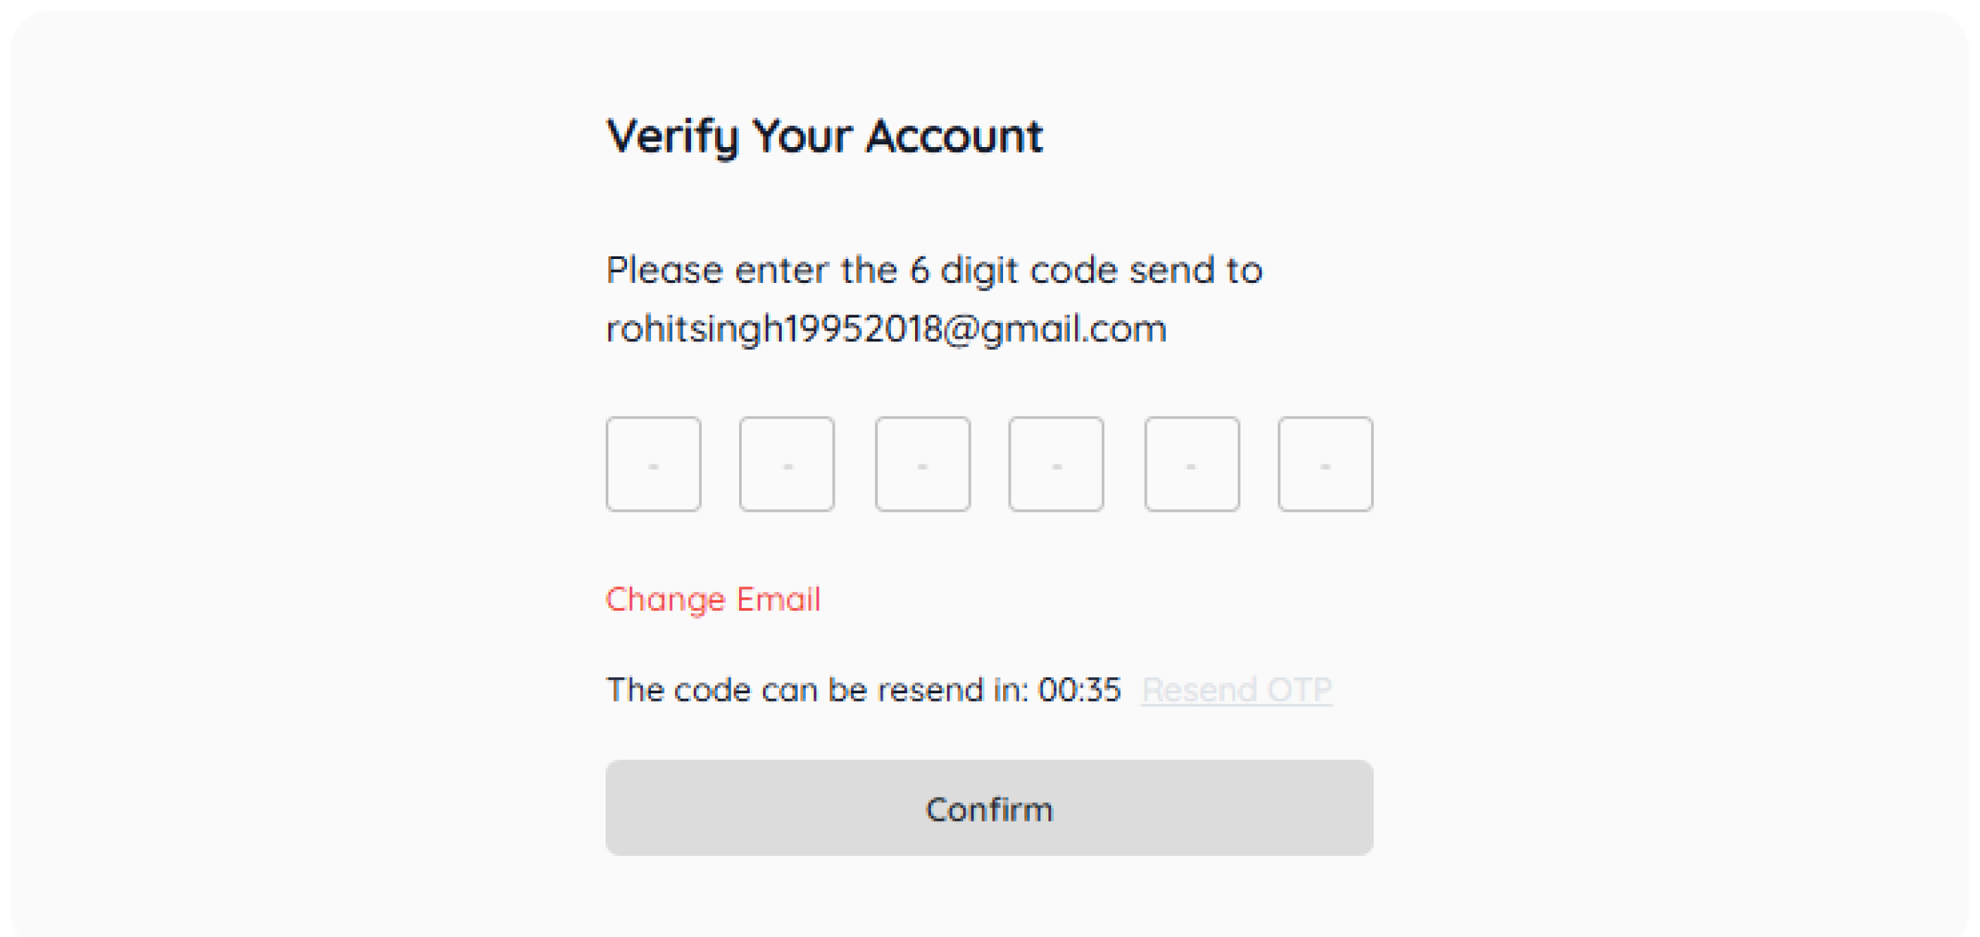Focus the fifth OTP digit field
The width and height of the screenshot is (1980, 937).
[x=1191, y=464]
